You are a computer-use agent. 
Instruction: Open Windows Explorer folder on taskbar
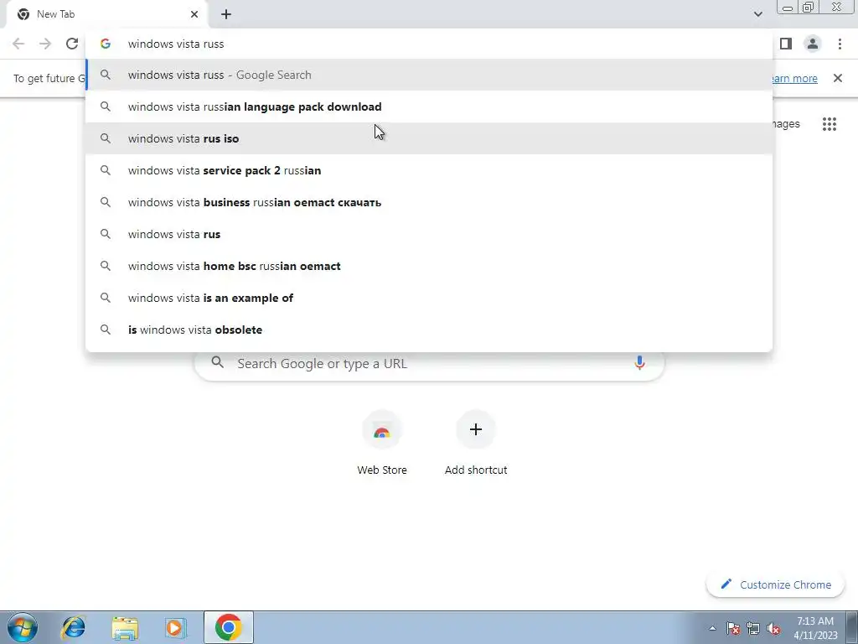[125, 627]
